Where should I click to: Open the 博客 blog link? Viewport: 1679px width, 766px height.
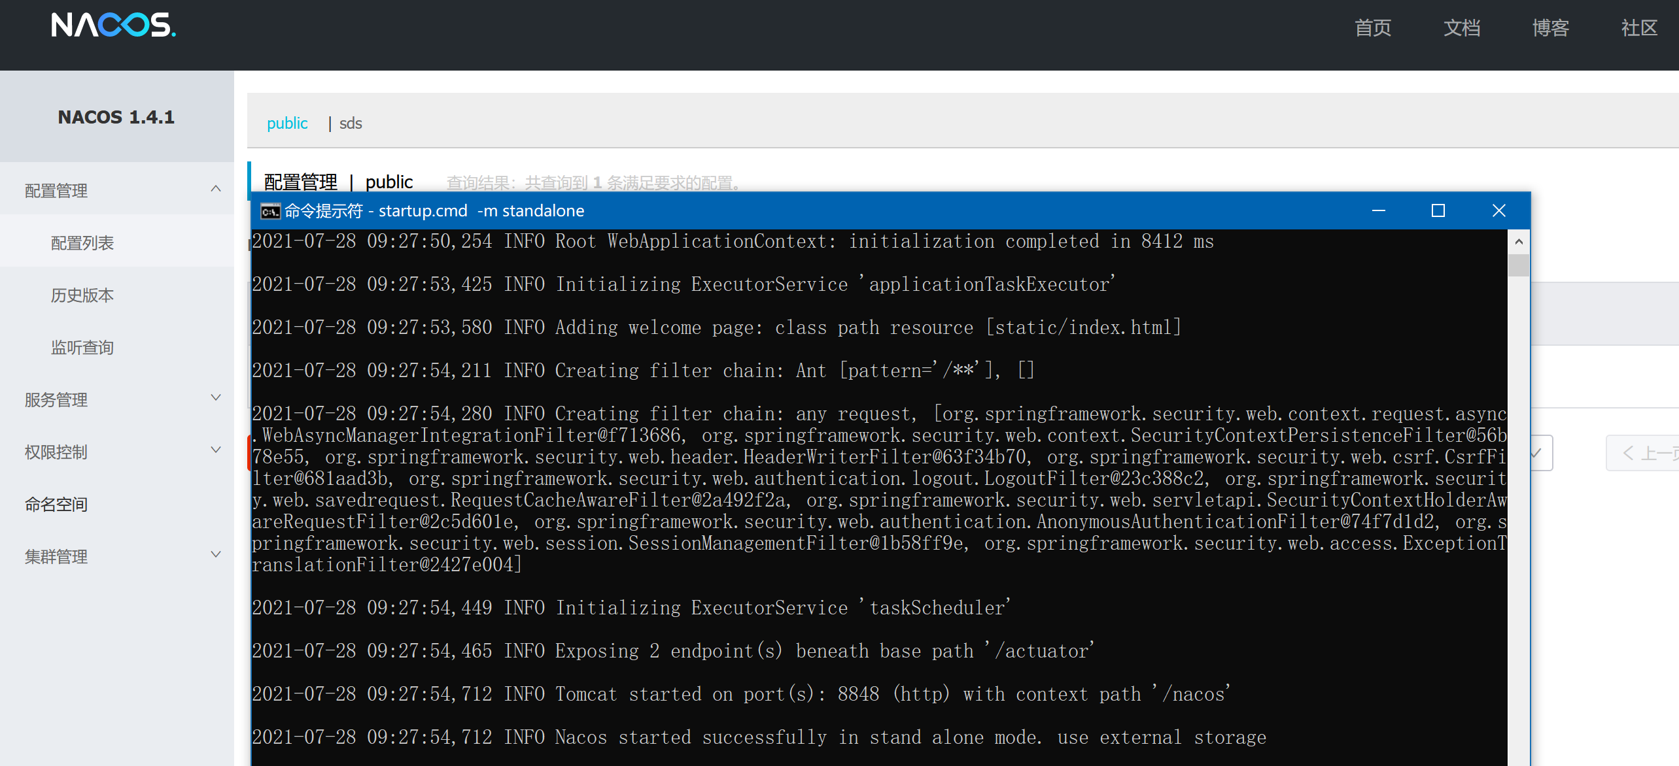pyautogui.click(x=1551, y=28)
